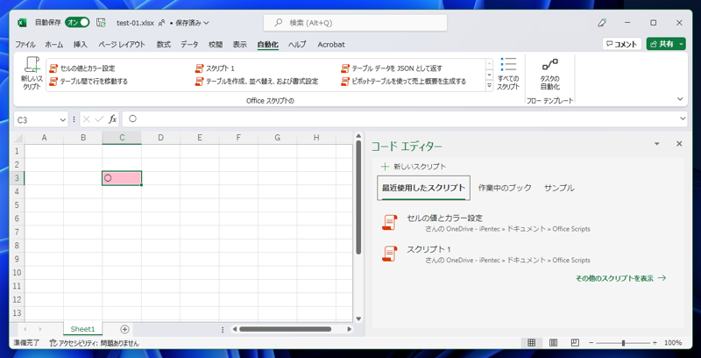Screen dimensions: 701x358
Task: Switch to データ ribbon tab
Action: coord(189,44)
